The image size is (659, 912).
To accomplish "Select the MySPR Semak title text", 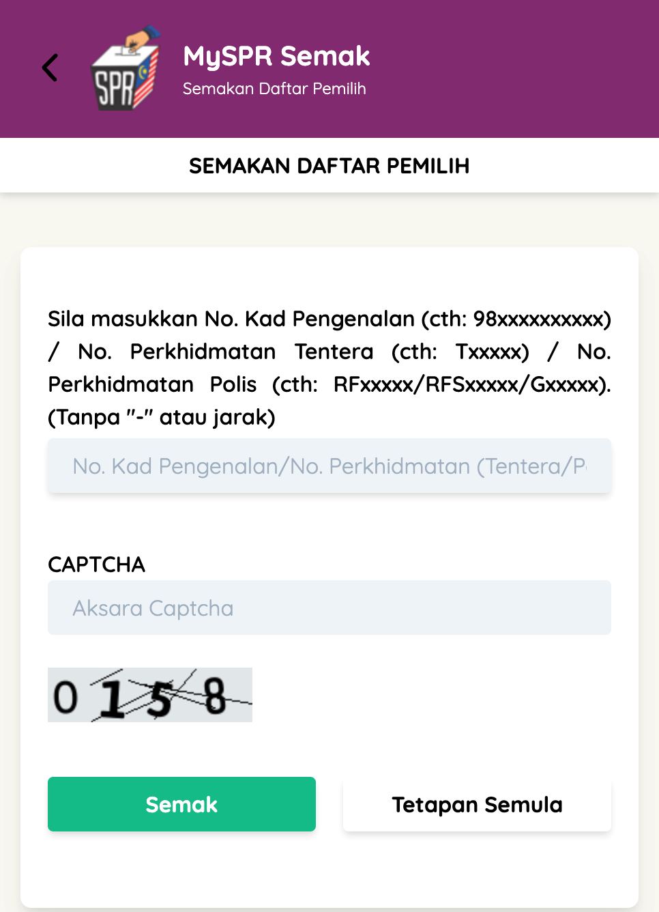I will pos(276,56).
